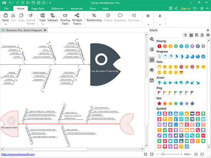Switch marks to list view
The width and height of the screenshot is (211, 158).
(x=185, y=35)
